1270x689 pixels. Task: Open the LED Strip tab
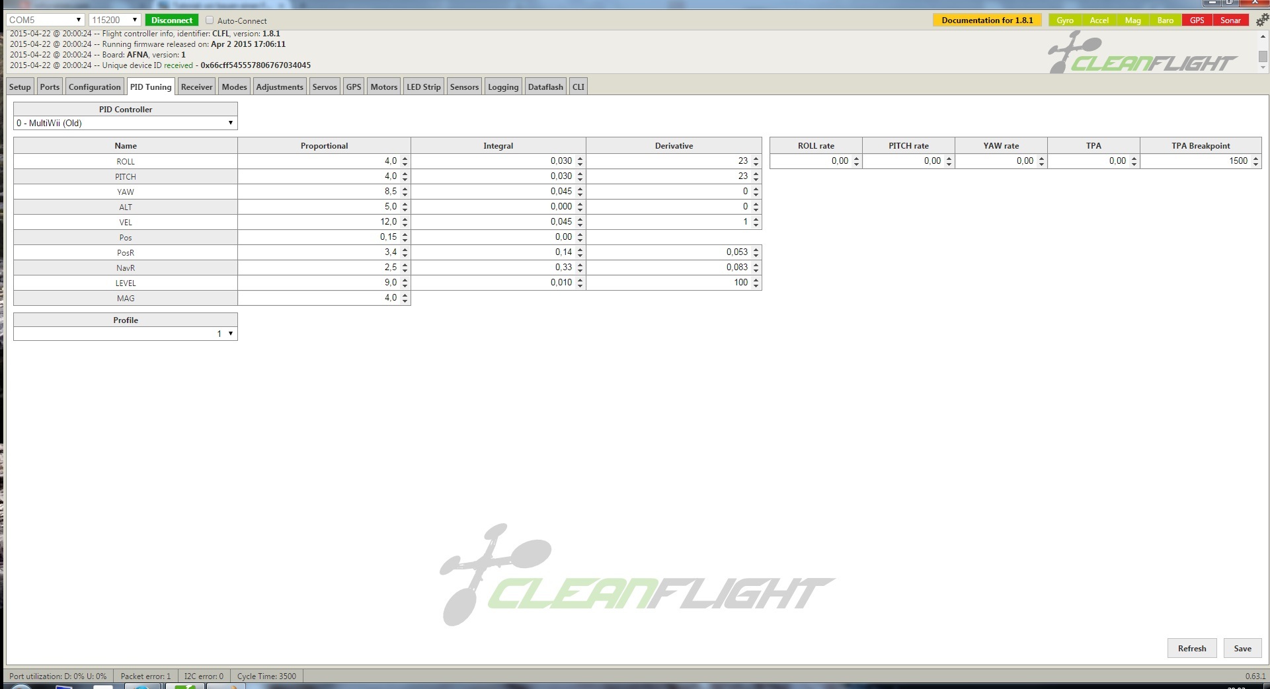click(x=424, y=87)
